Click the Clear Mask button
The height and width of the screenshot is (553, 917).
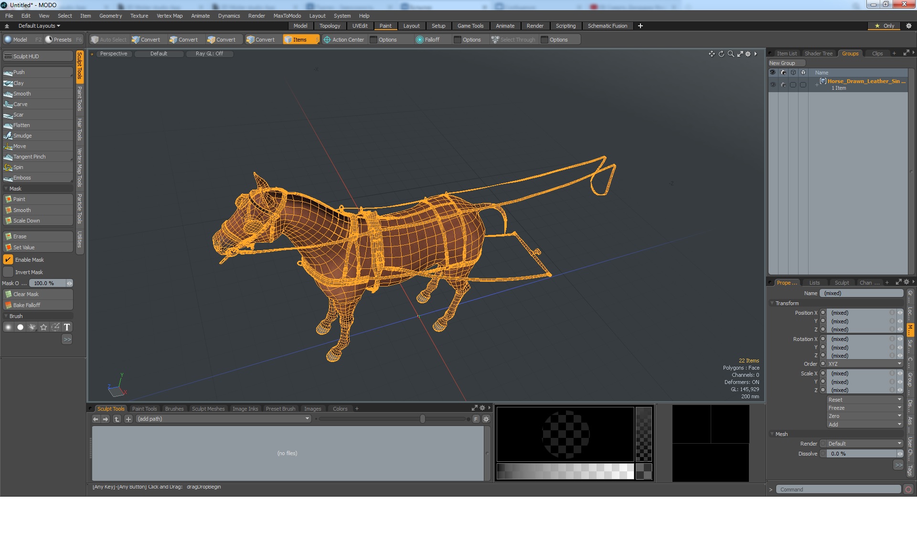38,294
